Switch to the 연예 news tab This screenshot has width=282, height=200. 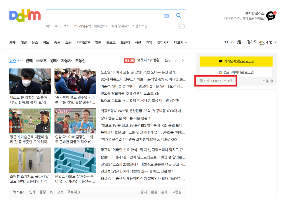(x=29, y=61)
